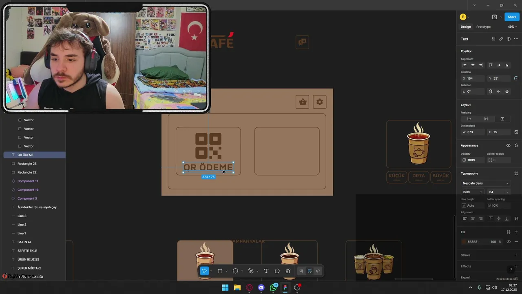This screenshot has height=294, width=522.
Task: Open the Actions and resources tool
Action: click(288, 271)
